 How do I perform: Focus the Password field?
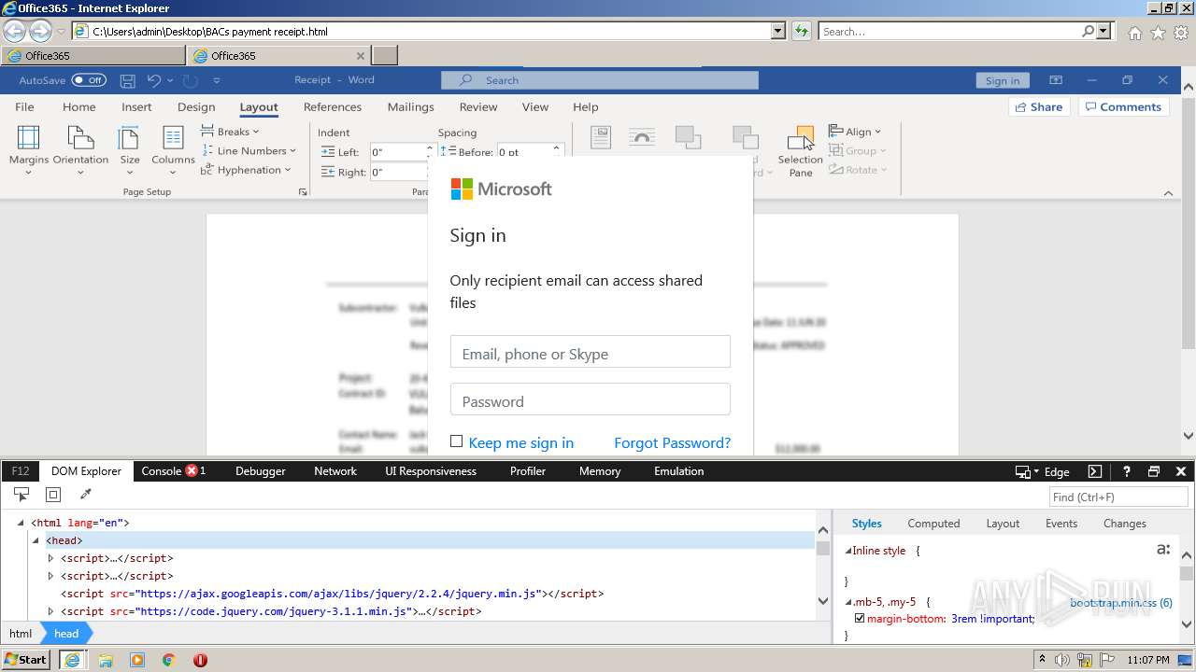point(591,399)
